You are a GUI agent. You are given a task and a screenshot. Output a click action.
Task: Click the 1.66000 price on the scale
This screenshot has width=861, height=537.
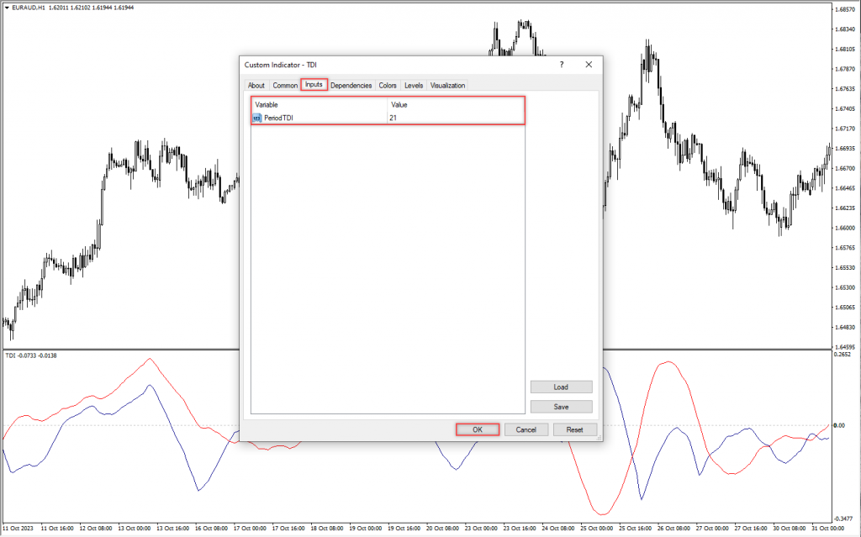point(844,228)
